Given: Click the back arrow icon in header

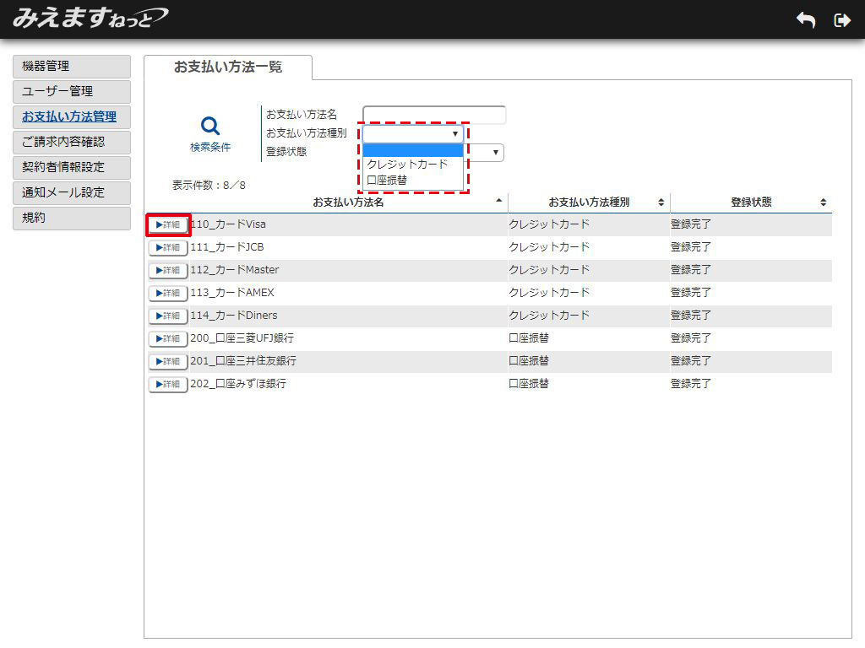Looking at the screenshot, I should point(806,20).
